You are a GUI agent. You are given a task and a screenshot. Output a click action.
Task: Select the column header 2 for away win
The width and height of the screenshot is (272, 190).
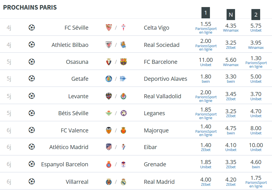(x=256, y=15)
